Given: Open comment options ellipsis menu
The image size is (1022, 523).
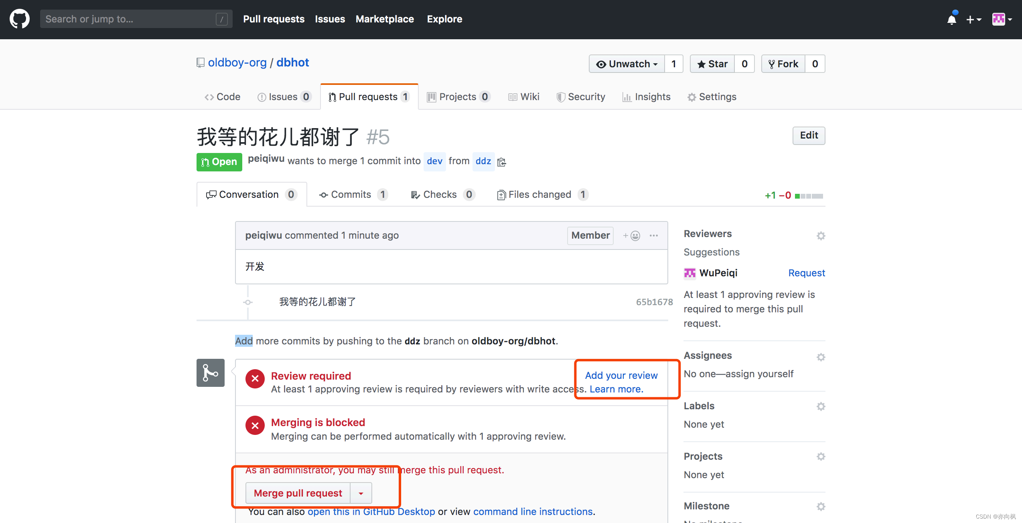Looking at the screenshot, I should click(654, 235).
